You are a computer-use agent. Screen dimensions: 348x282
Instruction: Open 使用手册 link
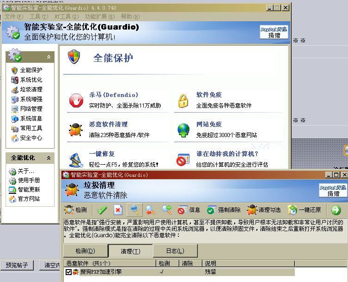(x=29, y=180)
